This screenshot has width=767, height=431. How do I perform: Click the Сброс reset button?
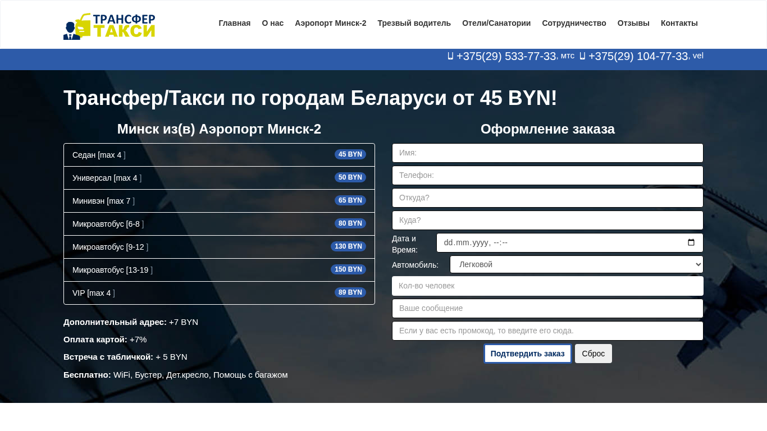(x=593, y=354)
